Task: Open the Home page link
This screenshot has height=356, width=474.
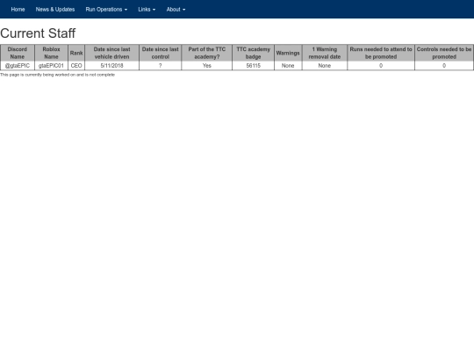Action: coord(18,10)
